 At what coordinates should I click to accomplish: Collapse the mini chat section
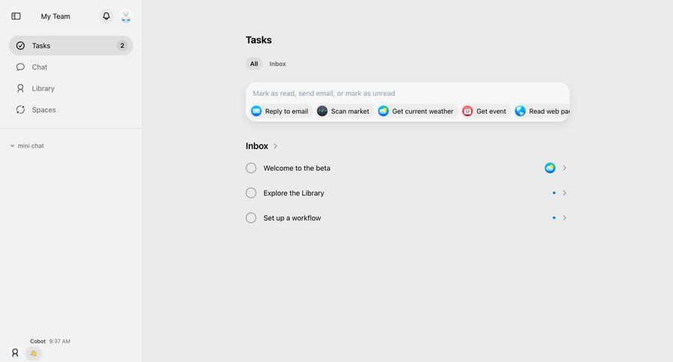tap(13, 146)
